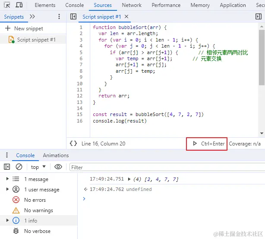This screenshot has height=239, width=265.
Task: Click the Line 16, Column 20 position indicator
Action: (103, 144)
